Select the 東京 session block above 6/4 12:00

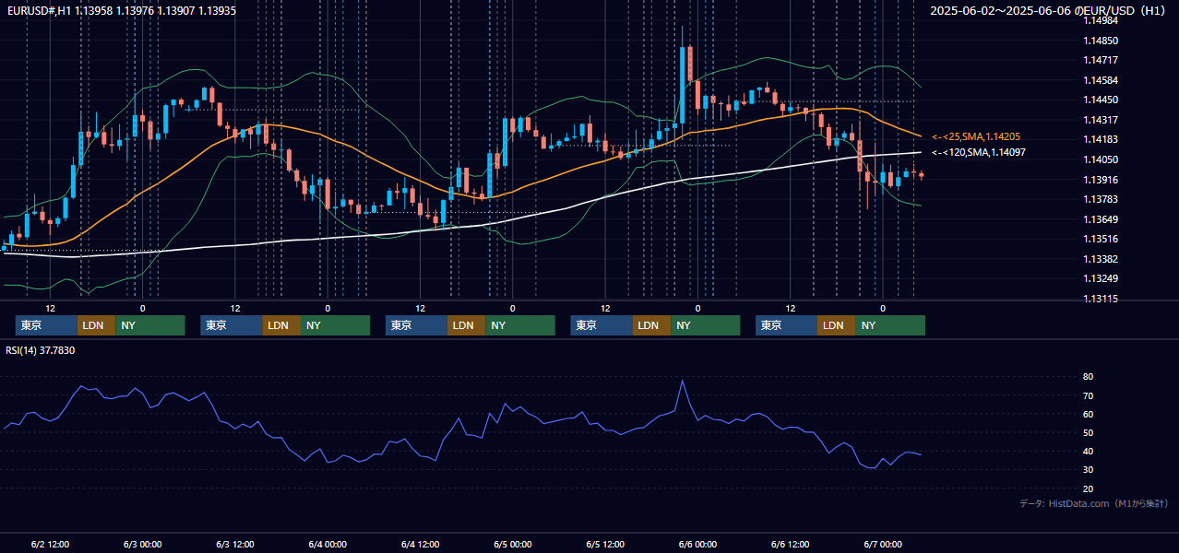point(417,325)
